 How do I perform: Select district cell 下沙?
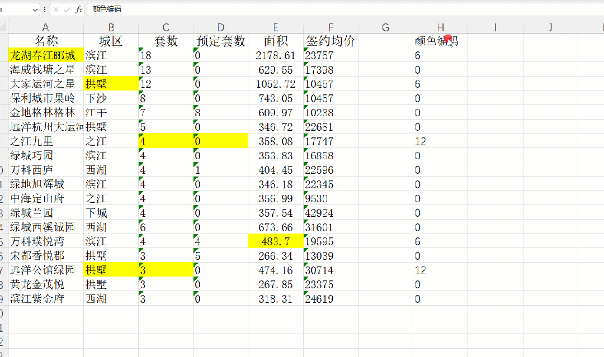[111, 98]
